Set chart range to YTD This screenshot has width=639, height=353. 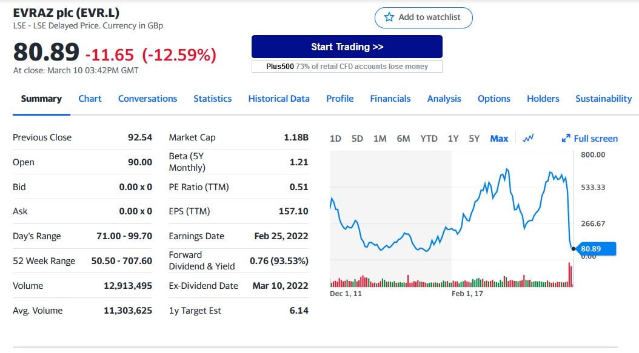tap(429, 139)
